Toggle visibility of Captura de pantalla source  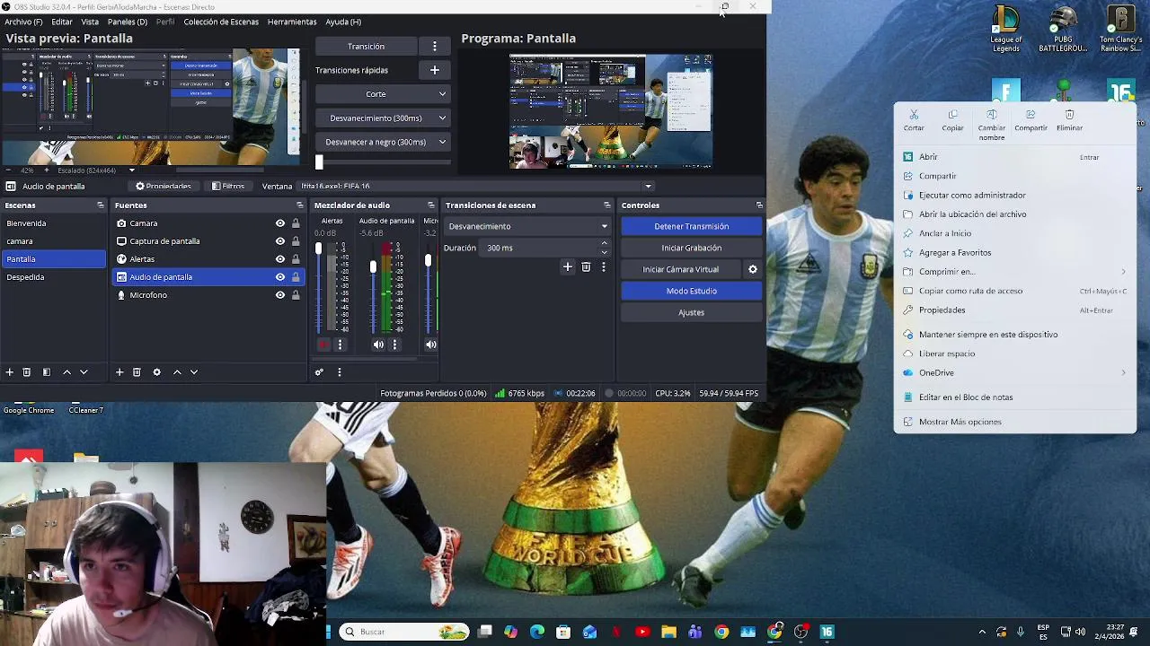click(x=280, y=241)
